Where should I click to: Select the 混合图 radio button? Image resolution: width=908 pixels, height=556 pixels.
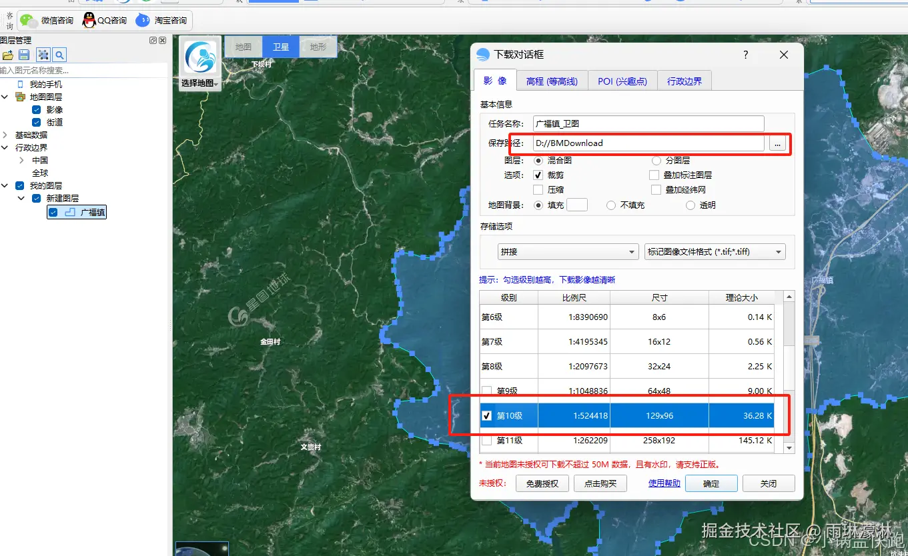539,161
